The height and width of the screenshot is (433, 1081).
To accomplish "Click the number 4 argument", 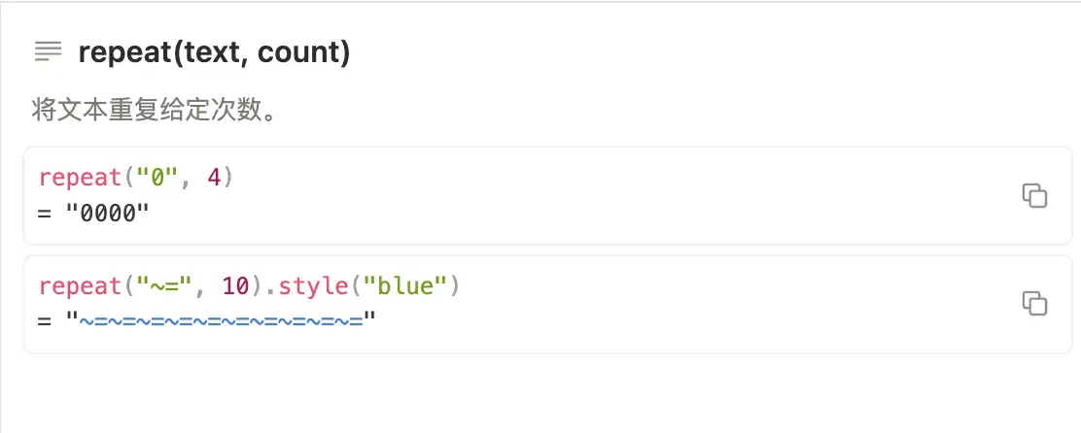I will point(213,179).
